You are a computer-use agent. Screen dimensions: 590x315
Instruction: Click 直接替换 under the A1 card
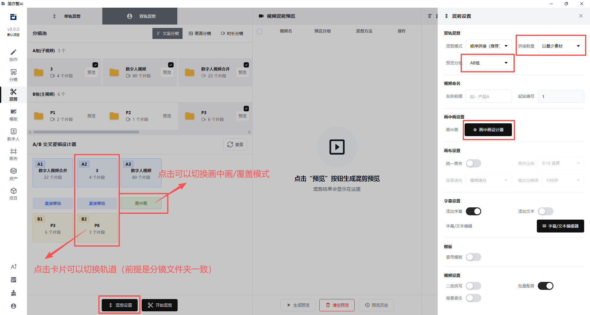(53, 203)
